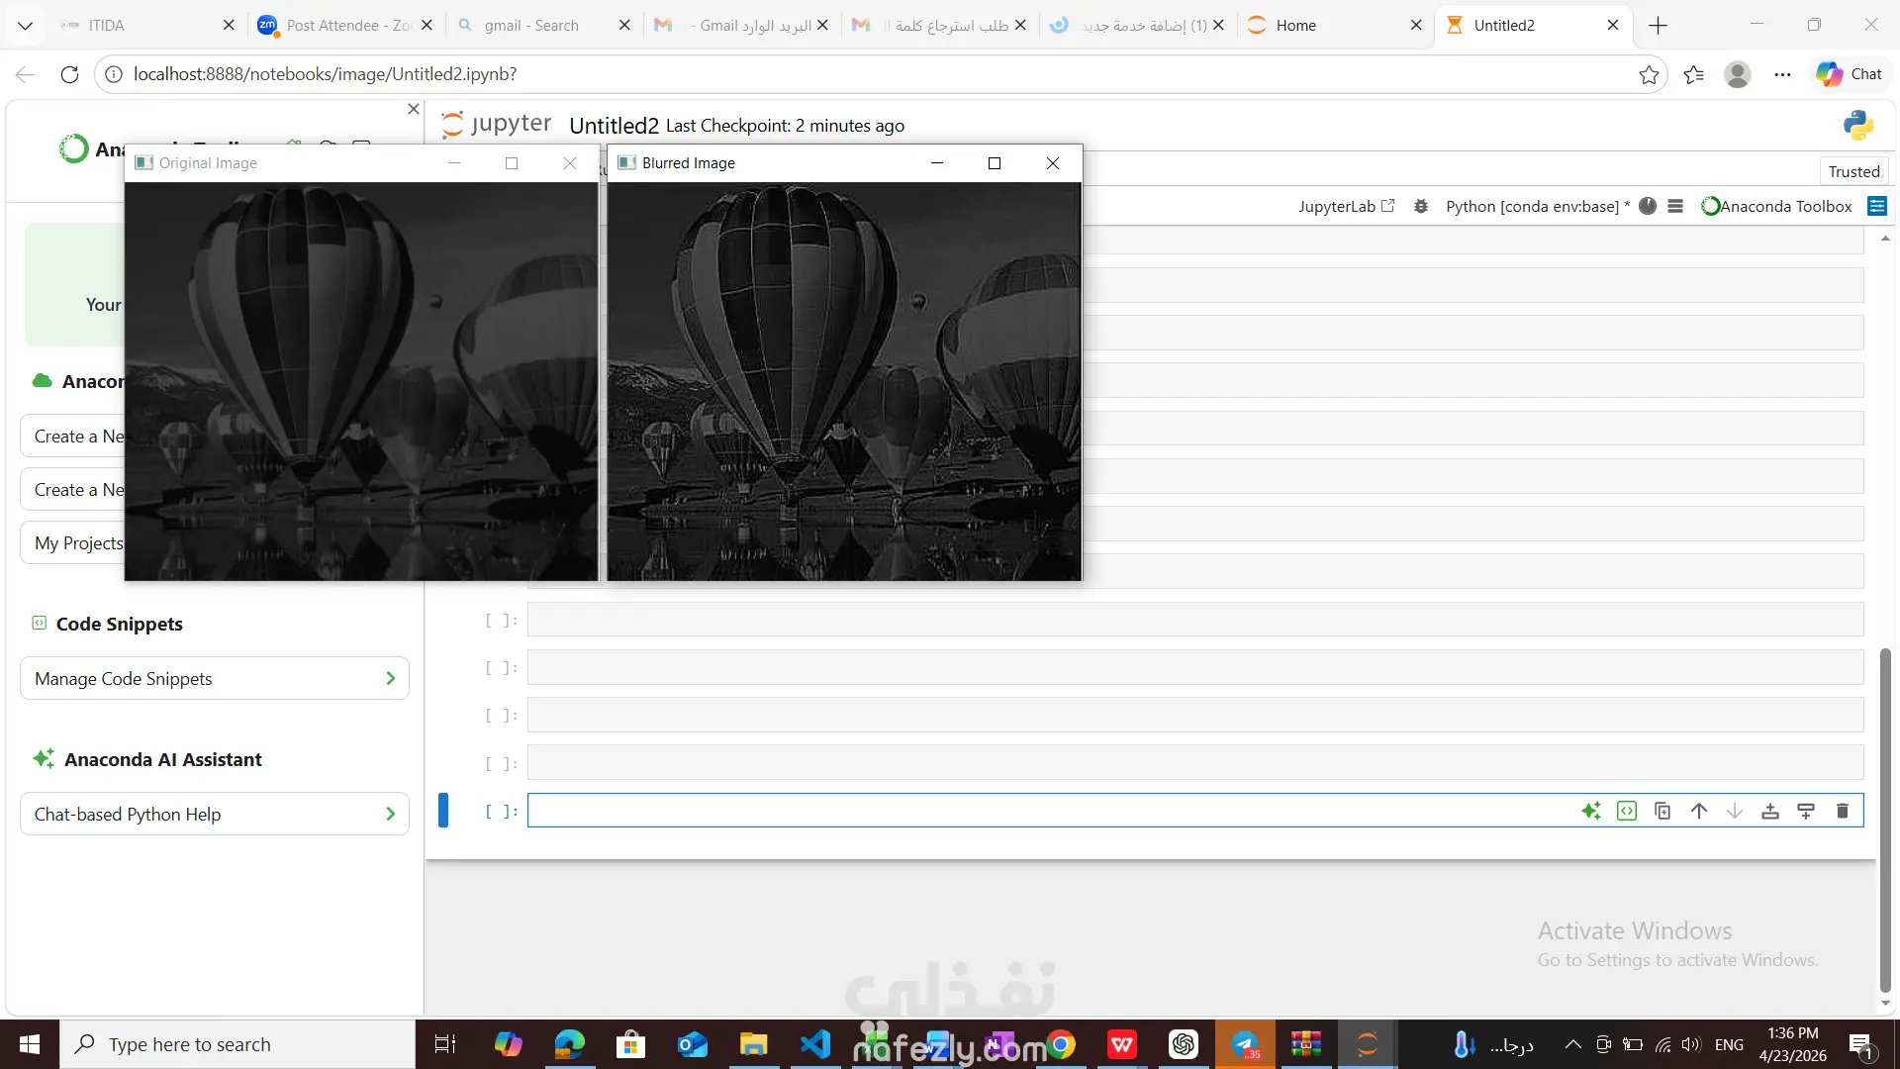The image size is (1900, 1069).
Task: Click the blurred balloon image
Action: (x=844, y=381)
